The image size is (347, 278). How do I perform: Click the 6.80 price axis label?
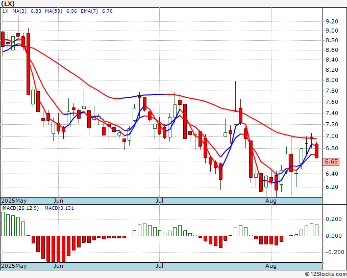(332, 148)
